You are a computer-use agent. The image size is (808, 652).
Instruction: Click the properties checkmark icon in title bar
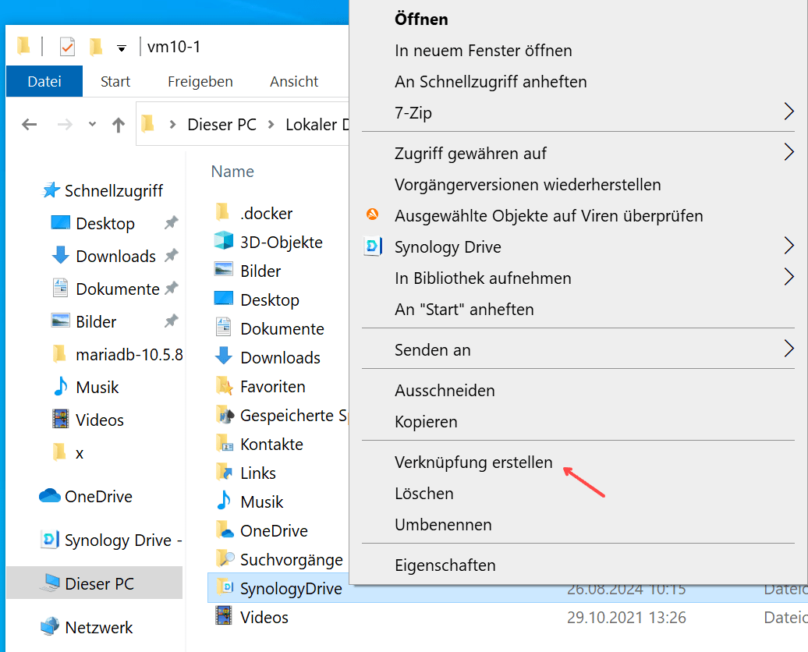point(67,47)
